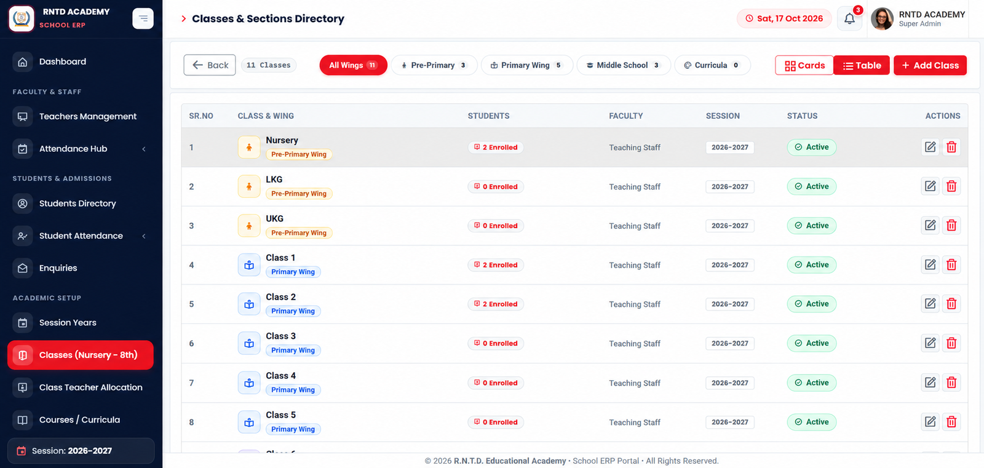Click the Primary Wing tag under Class 2
Screen dimensions: 984x468
click(293, 311)
